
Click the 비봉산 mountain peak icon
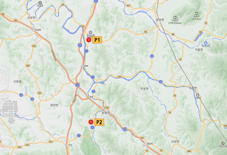tap(196, 13)
